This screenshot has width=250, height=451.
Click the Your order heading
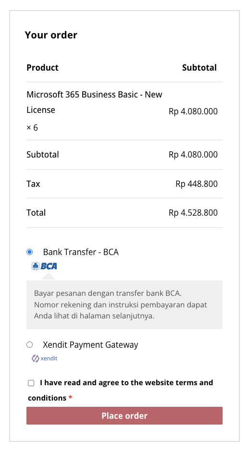tap(51, 35)
